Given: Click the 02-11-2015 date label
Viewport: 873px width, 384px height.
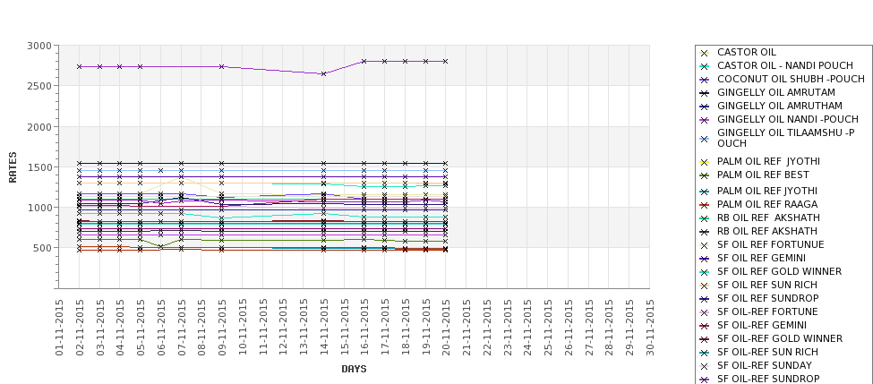Looking at the screenshot, I should coord(80,328).
